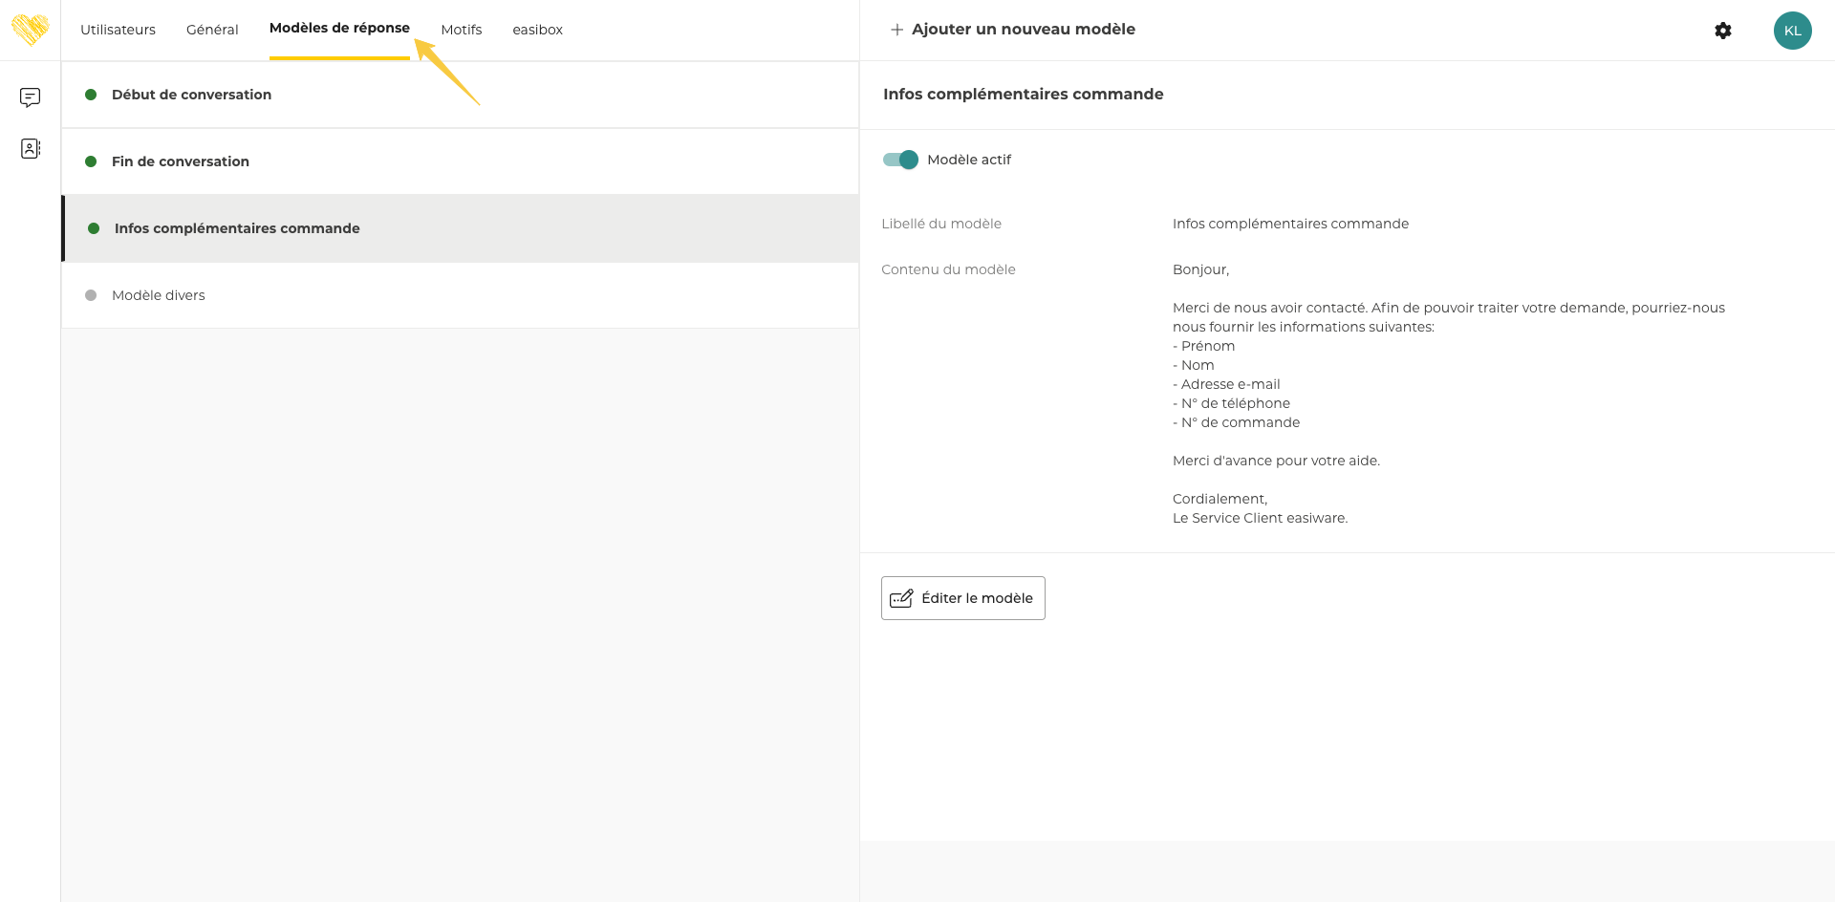Select the Modèles de réponse tab
Screen dimensions: 1835x902
coord(339,29)
